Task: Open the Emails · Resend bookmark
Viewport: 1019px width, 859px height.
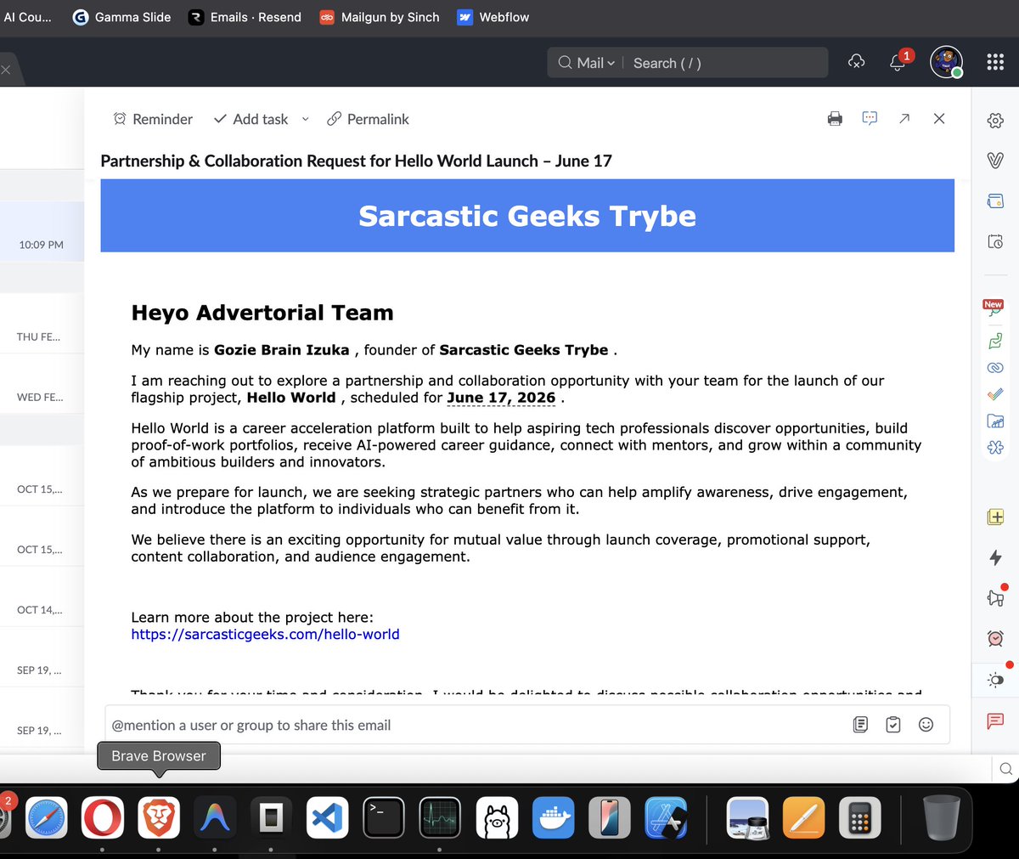Action: (245, 17)
